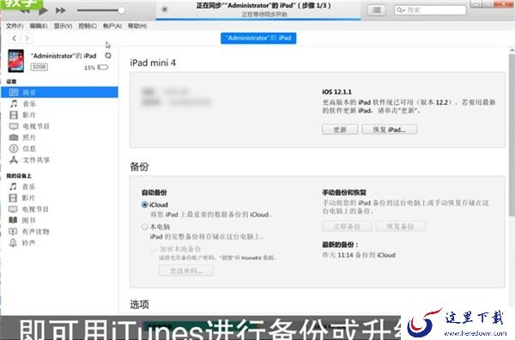Viewport: 515px width, 340px height.
Task: Click the sync progress bar at top
Action: tap(258, 19)
